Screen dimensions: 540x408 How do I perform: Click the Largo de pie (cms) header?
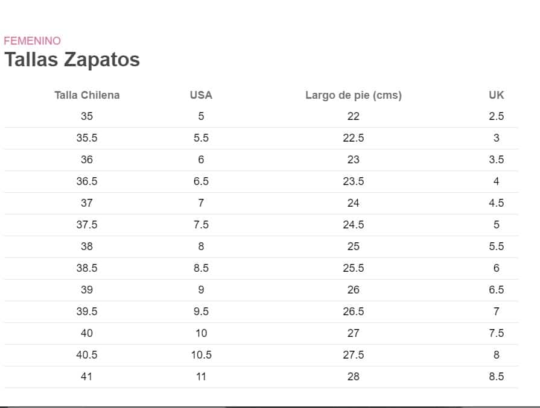pyautogui.click(x=354, y=95)
